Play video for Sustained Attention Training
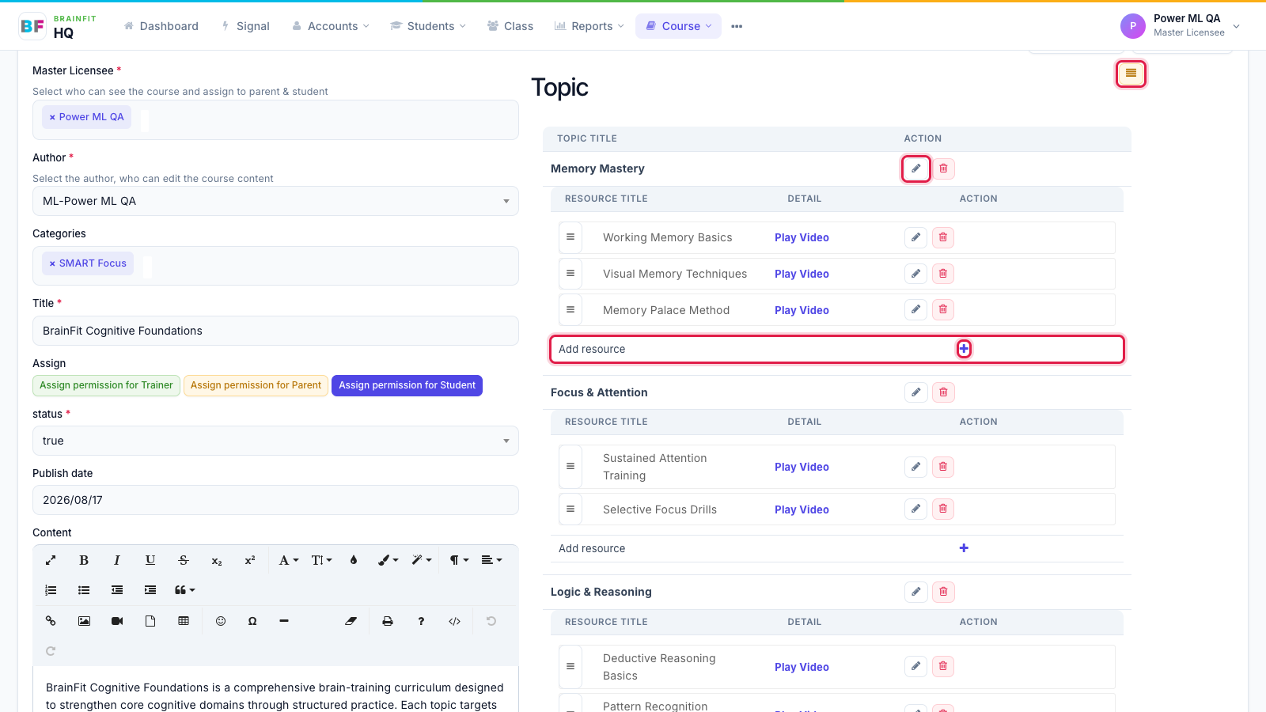Viewport: 1266px width, 712px height. tap(802, 467)
